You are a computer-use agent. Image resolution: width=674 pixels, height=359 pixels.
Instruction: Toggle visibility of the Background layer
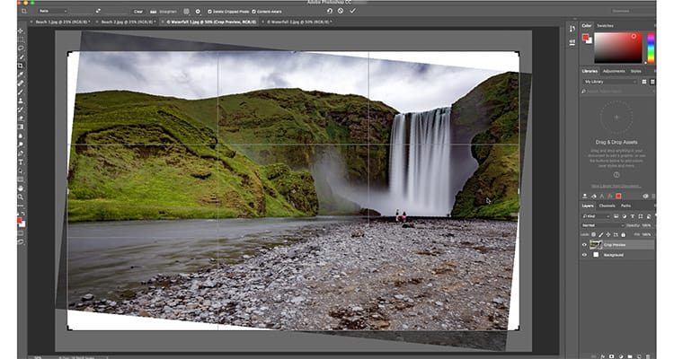click(x=585, y=256)
